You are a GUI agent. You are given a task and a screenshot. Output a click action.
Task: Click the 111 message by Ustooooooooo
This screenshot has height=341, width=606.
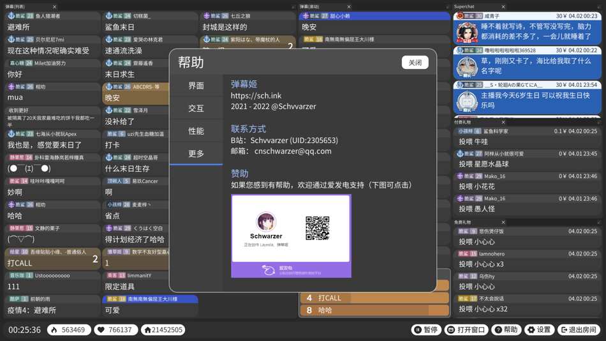(x=52, y=282)
